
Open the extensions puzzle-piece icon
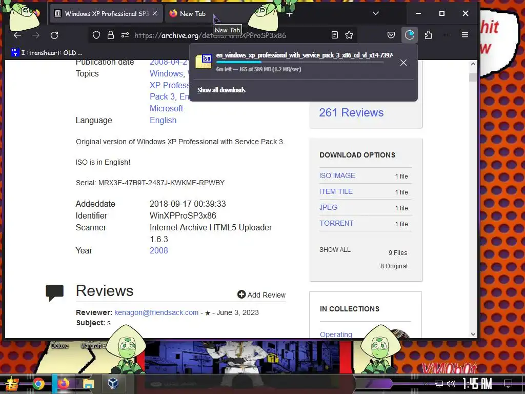(428, 35)
